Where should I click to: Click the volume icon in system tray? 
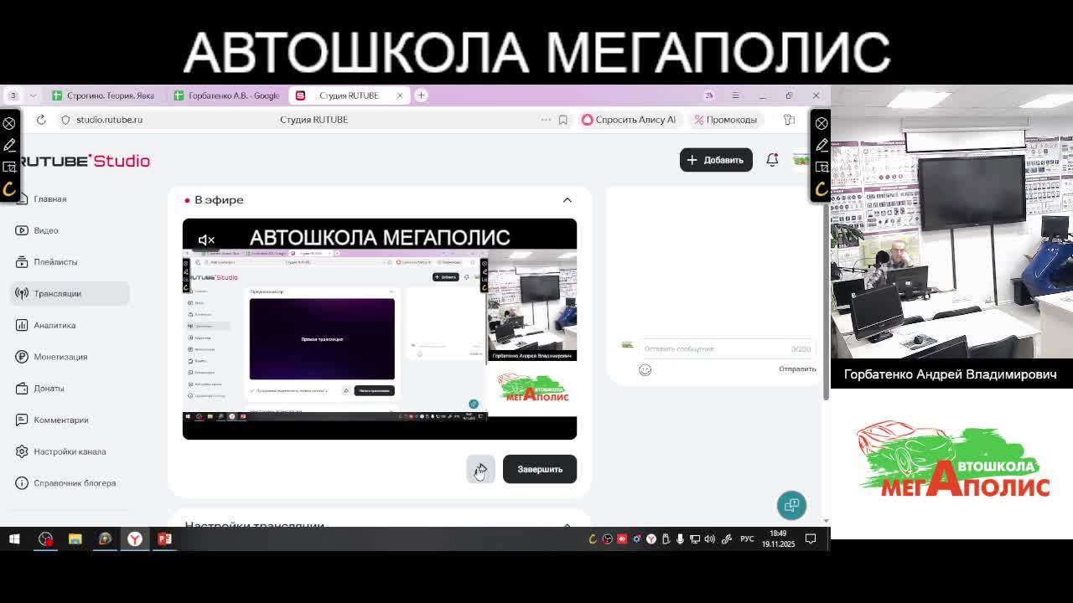(710, 539)
